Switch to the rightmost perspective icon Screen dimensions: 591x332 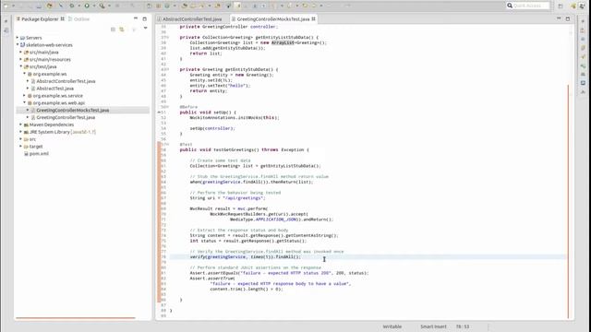[582, 6]
